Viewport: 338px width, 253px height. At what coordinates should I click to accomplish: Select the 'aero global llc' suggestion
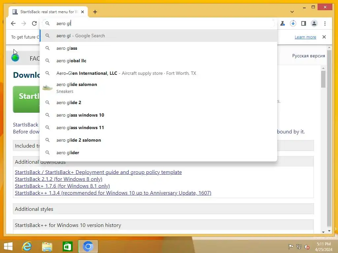(158, 61)
